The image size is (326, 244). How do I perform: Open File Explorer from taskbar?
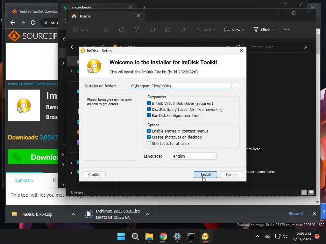(149, 236)
